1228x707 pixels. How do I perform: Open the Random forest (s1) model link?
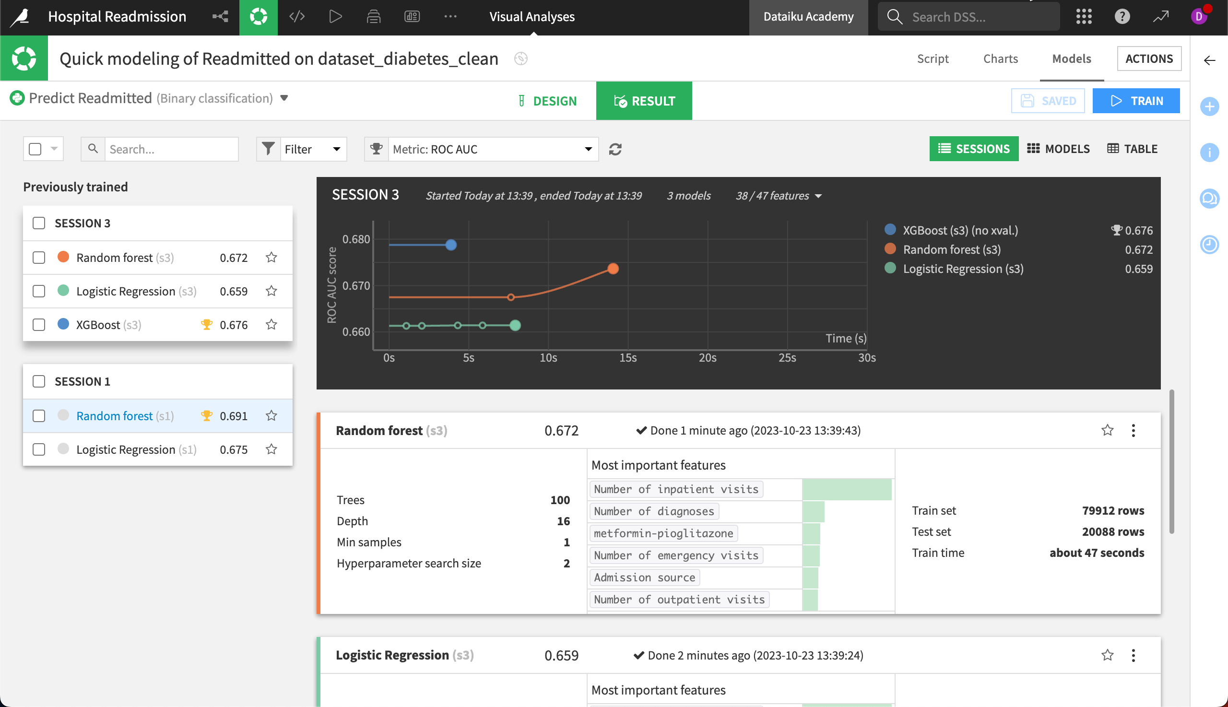(115, 416)
